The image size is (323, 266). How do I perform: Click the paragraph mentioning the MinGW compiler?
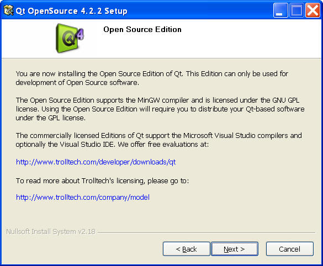pyautogui.click(x=160, y=109)
